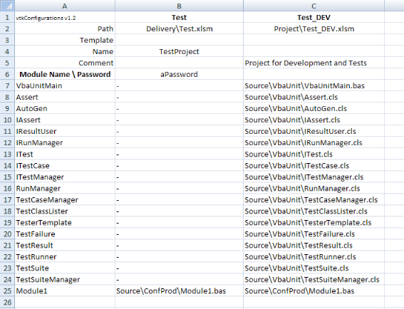Click the 'Module1' module name
Viewport: 404px width, 309px height.
(65, 290)
